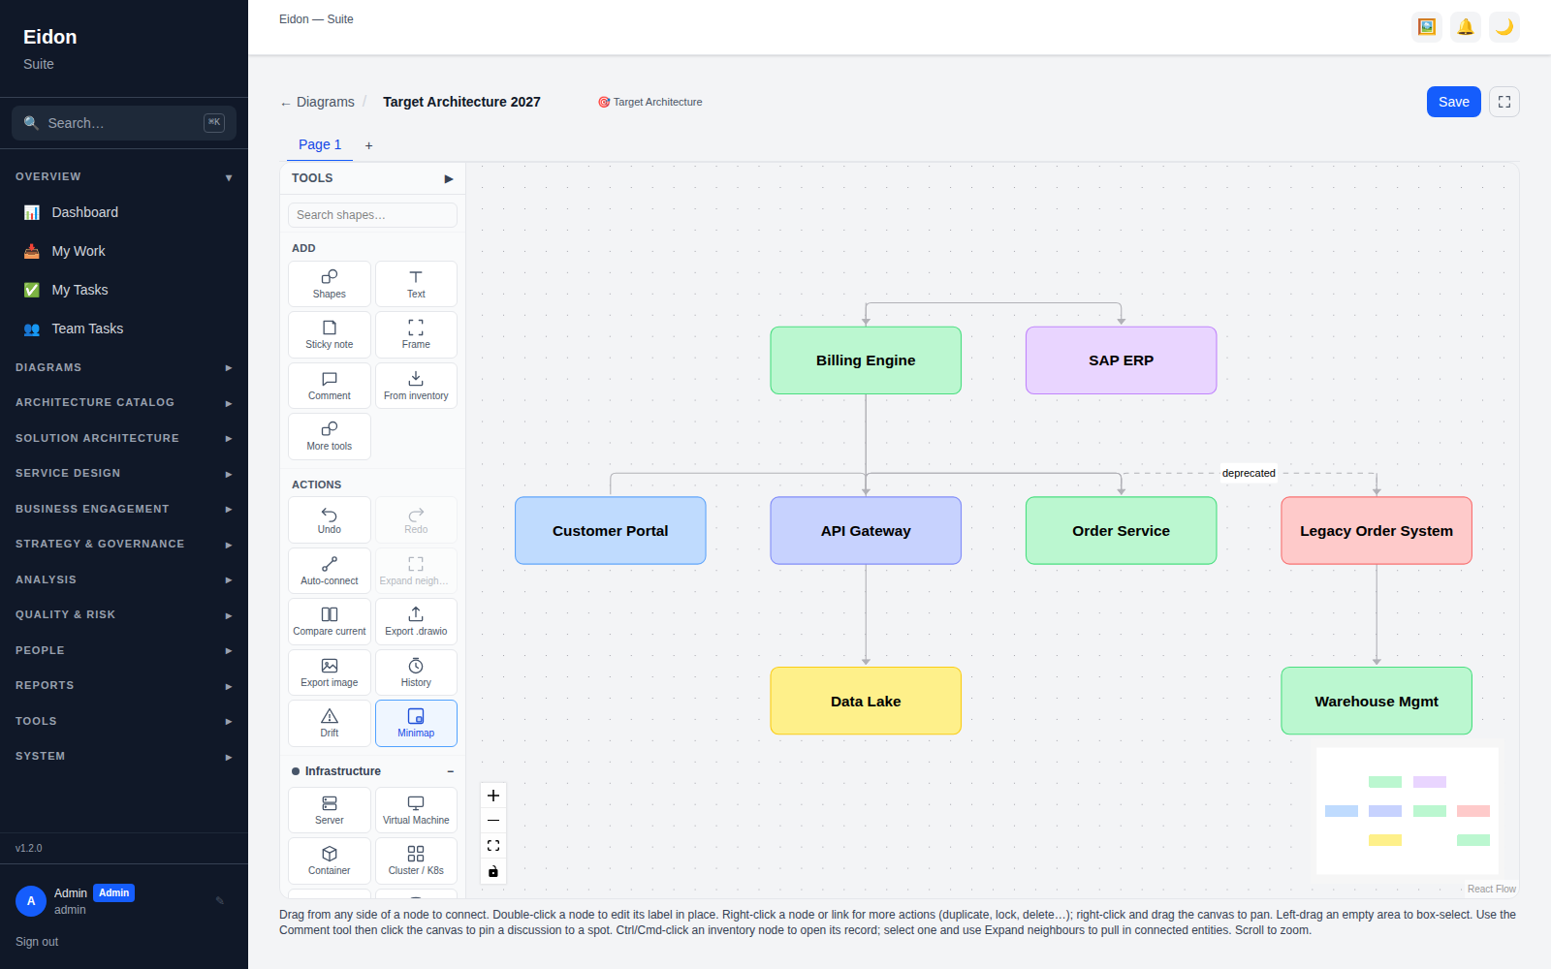Screen dimensions: 1551x969
Task: Open the sidebar Search box
Action: click(124, 123)
